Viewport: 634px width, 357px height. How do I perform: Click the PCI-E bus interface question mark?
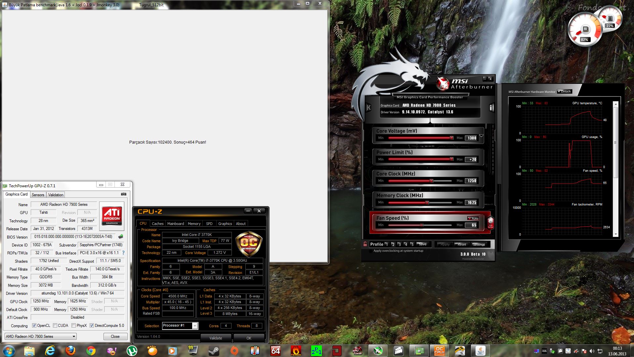click(123, 253)
